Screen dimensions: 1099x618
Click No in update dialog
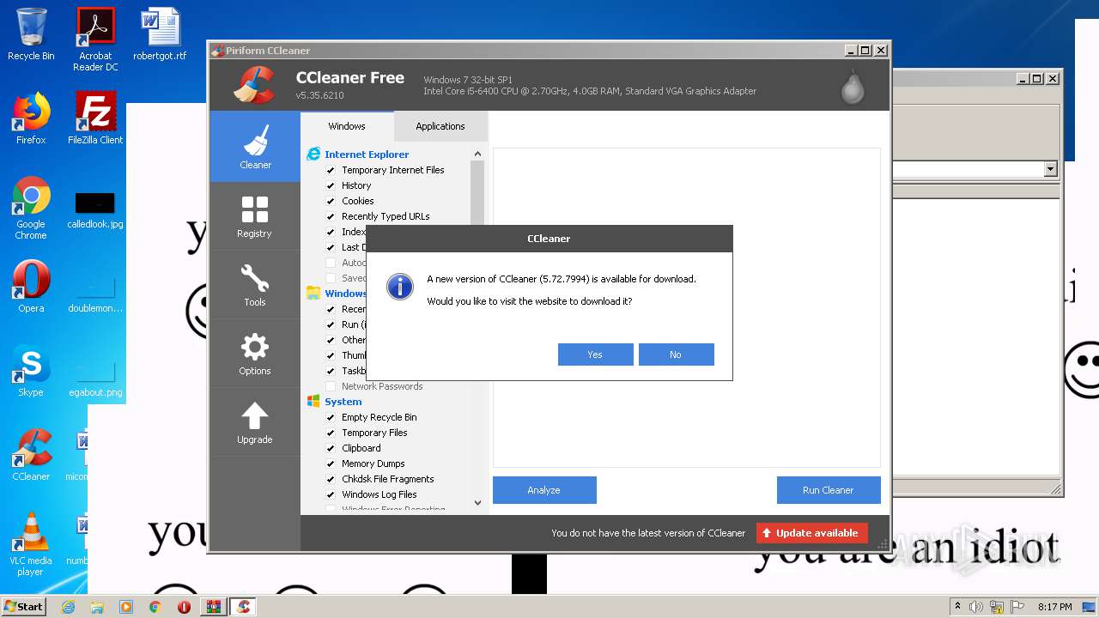676,354
